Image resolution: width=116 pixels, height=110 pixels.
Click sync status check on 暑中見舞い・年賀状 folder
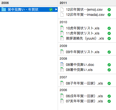point(51,10)
